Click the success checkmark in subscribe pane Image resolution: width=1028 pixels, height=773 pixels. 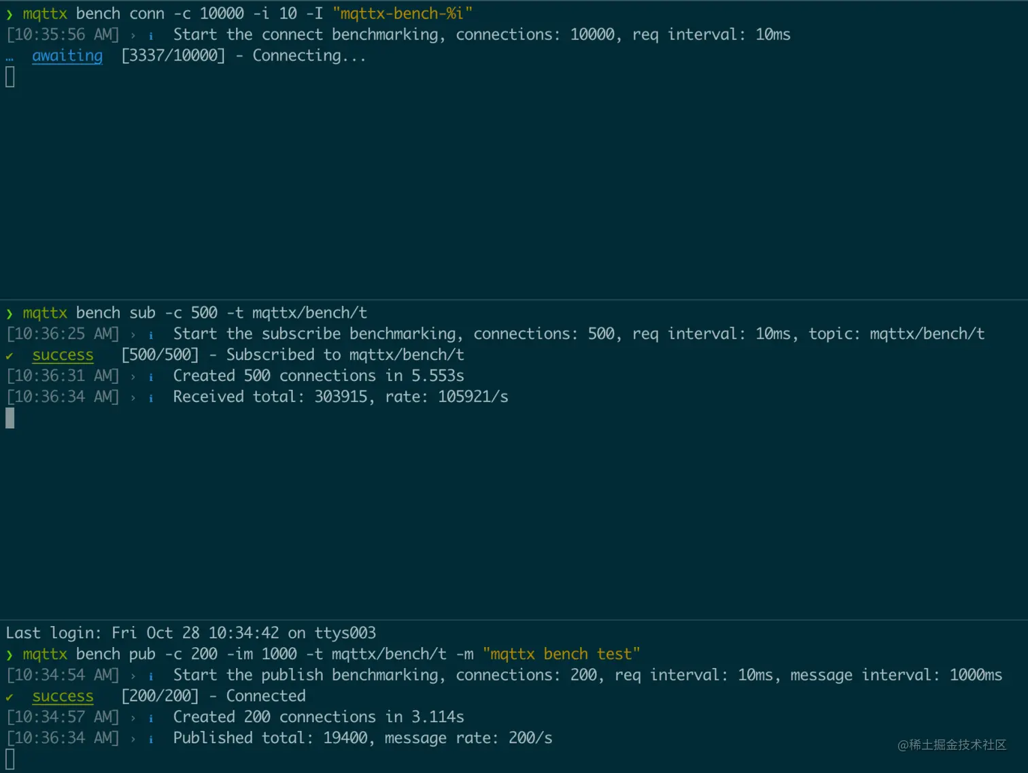(9, 355)
